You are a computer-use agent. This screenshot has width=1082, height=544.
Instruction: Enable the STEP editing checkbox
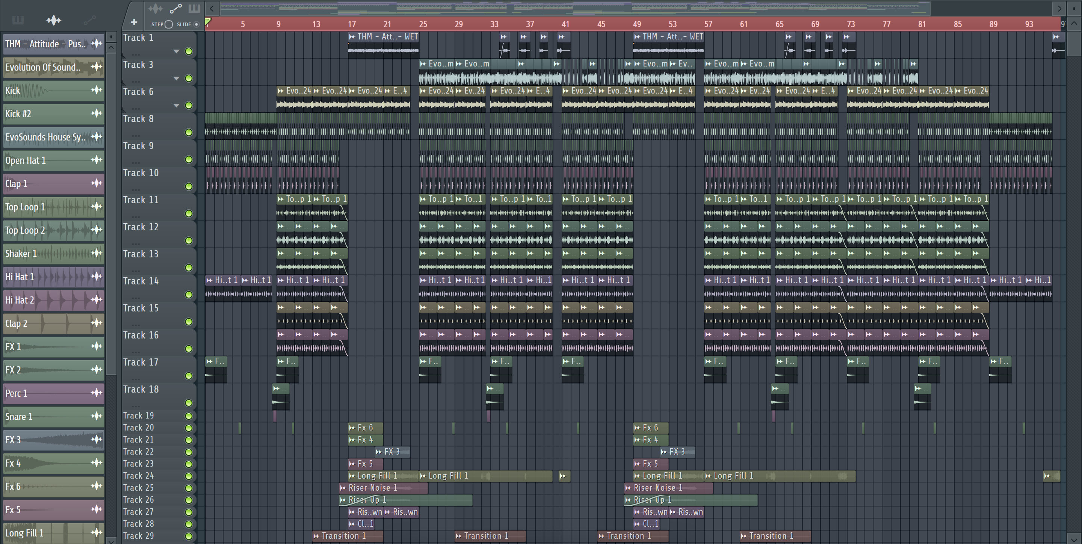point(168,24)
